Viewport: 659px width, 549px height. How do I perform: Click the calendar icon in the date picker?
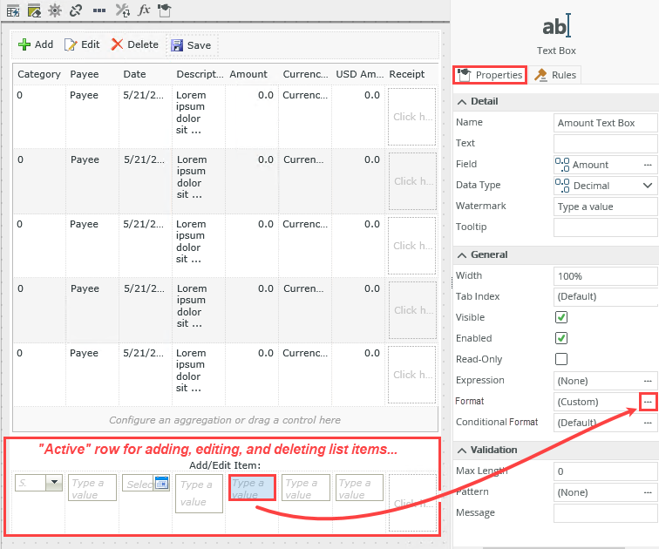pyautogui.click(x=162, y=483)
